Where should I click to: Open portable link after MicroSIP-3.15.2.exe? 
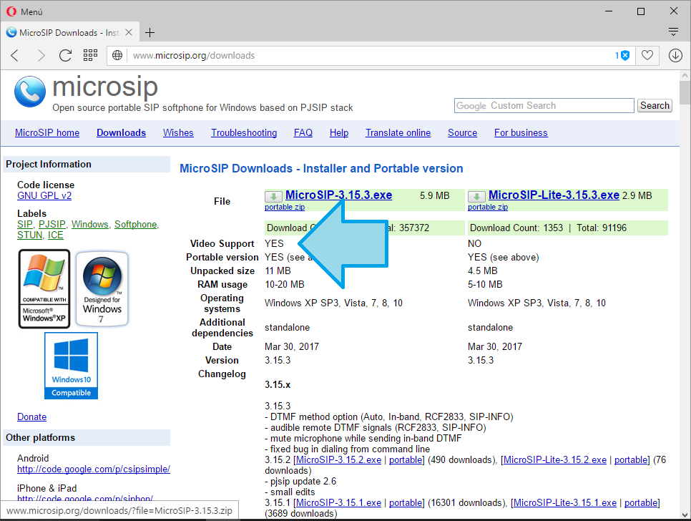tap(405, 459)
